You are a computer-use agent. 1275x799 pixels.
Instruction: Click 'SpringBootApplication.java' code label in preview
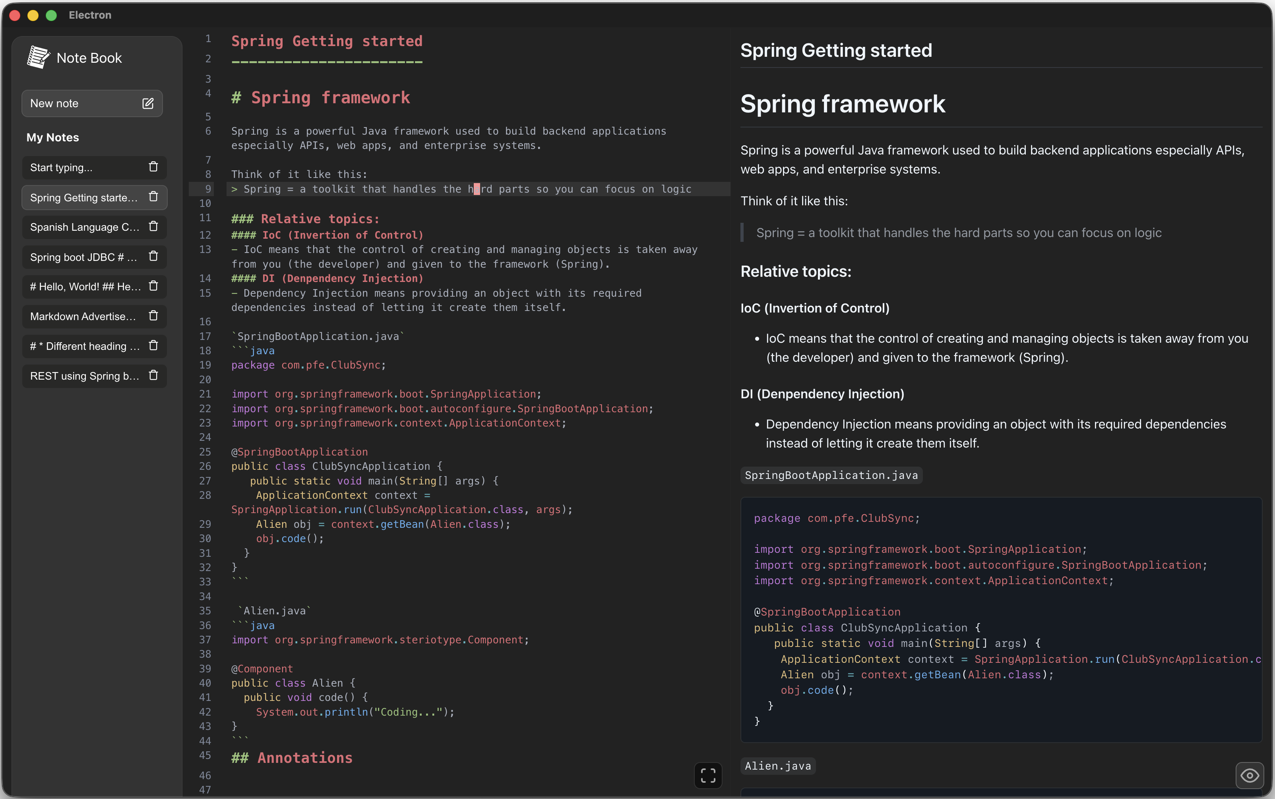tap(831, 475)
